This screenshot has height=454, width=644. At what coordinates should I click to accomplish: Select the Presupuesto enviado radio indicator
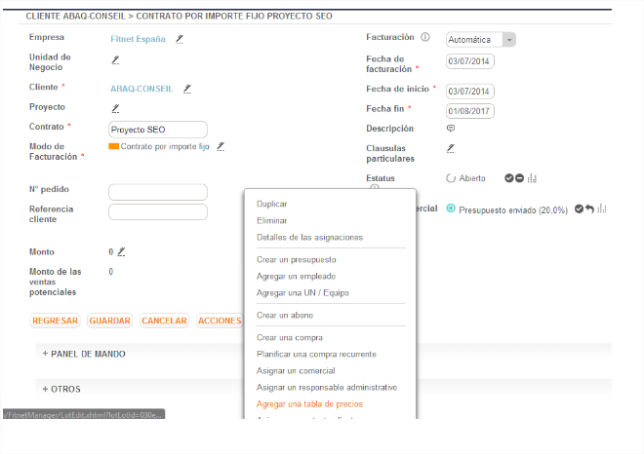[x=451, y=208]
